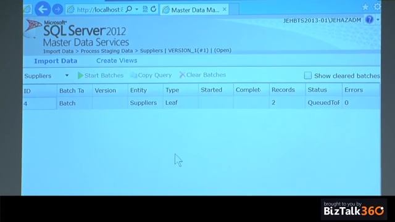
Task: Sort by the Errors column header
Action: tap(360, 90)
